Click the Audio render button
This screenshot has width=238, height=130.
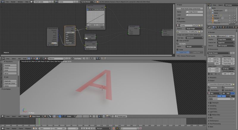230,36
